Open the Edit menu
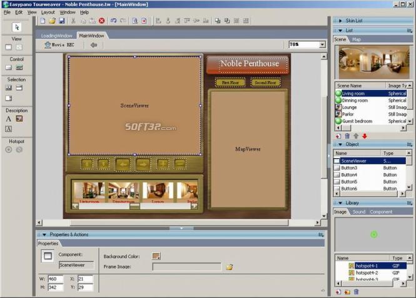 (x=19, y=12)
